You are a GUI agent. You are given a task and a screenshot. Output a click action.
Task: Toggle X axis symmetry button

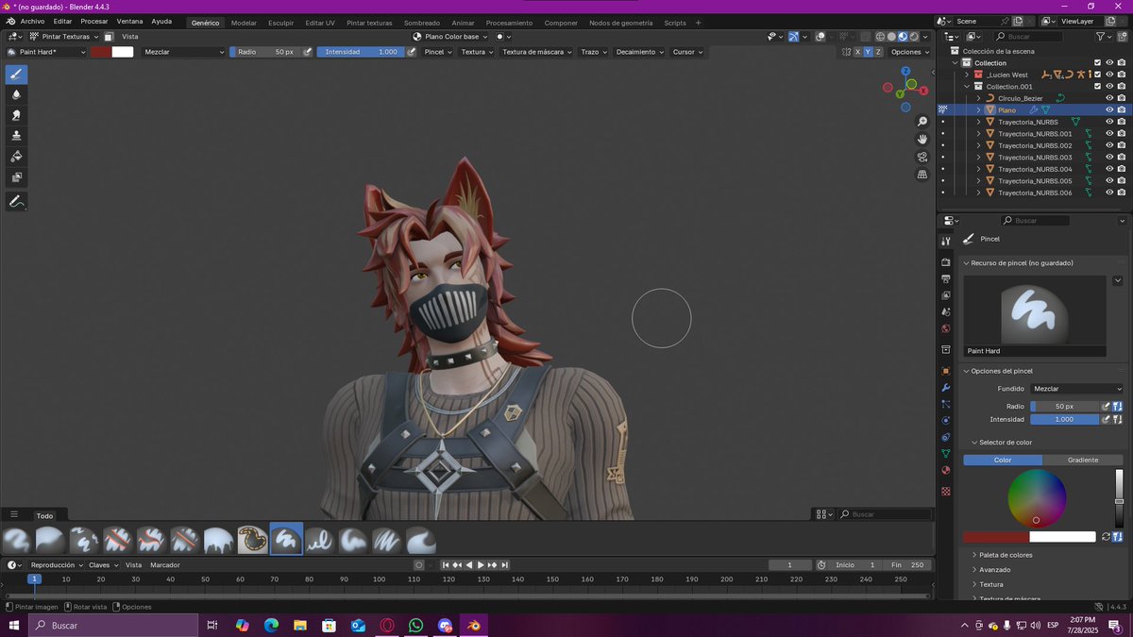(858, 52)
